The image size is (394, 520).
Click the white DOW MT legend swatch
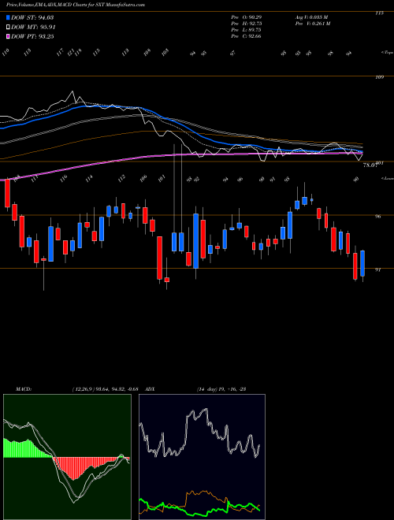pyautogui.click(x=8, y=28)
